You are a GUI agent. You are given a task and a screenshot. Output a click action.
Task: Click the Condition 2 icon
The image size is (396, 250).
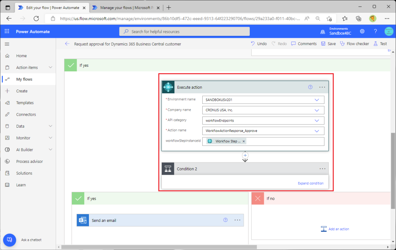click(168, 169)
